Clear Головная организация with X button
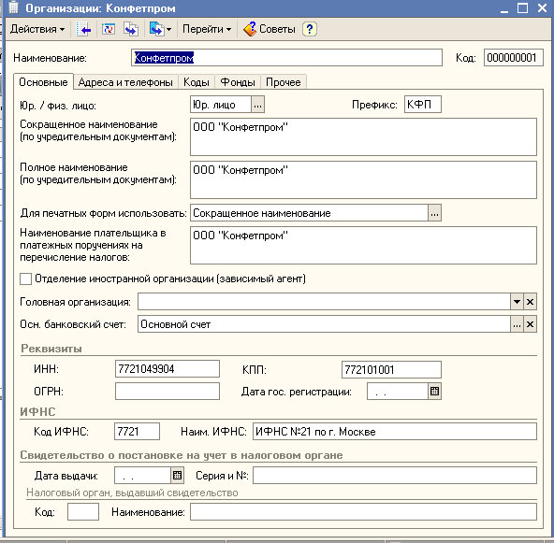 (x=530, y=302)
